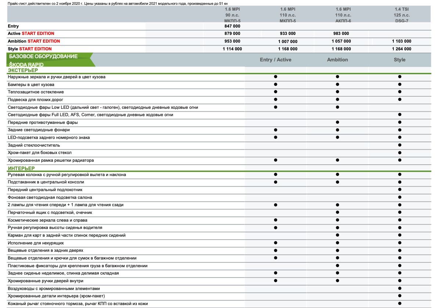436x308 pixels.
Task: Click 'Наружные зеркала и ручки дверей' row text
Action: point(57,77)
